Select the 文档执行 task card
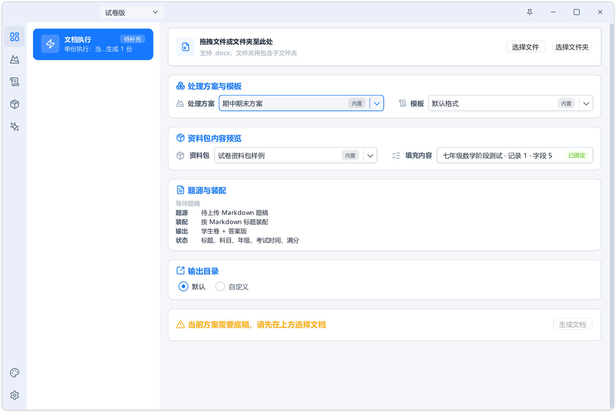 click(x=93, y=44)
